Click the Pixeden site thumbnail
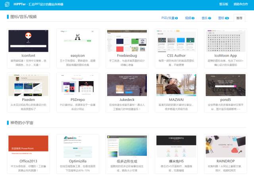The width and height of the screenshot is (254, 178). tap(28, 85)
